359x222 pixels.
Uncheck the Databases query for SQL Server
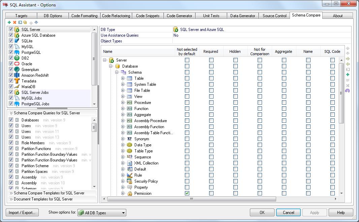tap(11, 120)
